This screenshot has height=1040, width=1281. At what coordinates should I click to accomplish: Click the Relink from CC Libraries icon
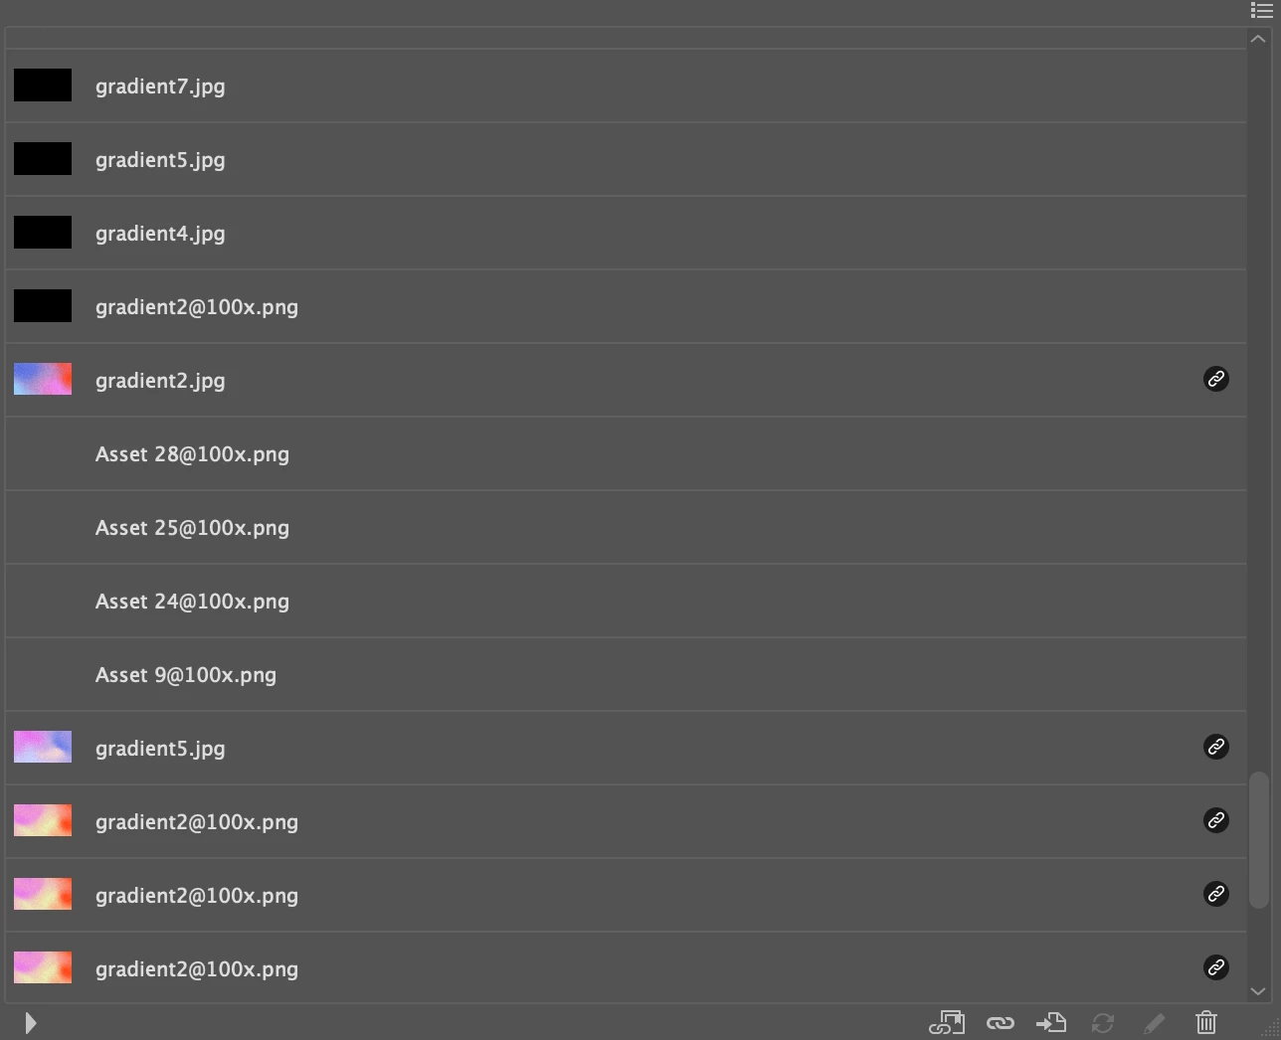click(x=947, y=1022)
